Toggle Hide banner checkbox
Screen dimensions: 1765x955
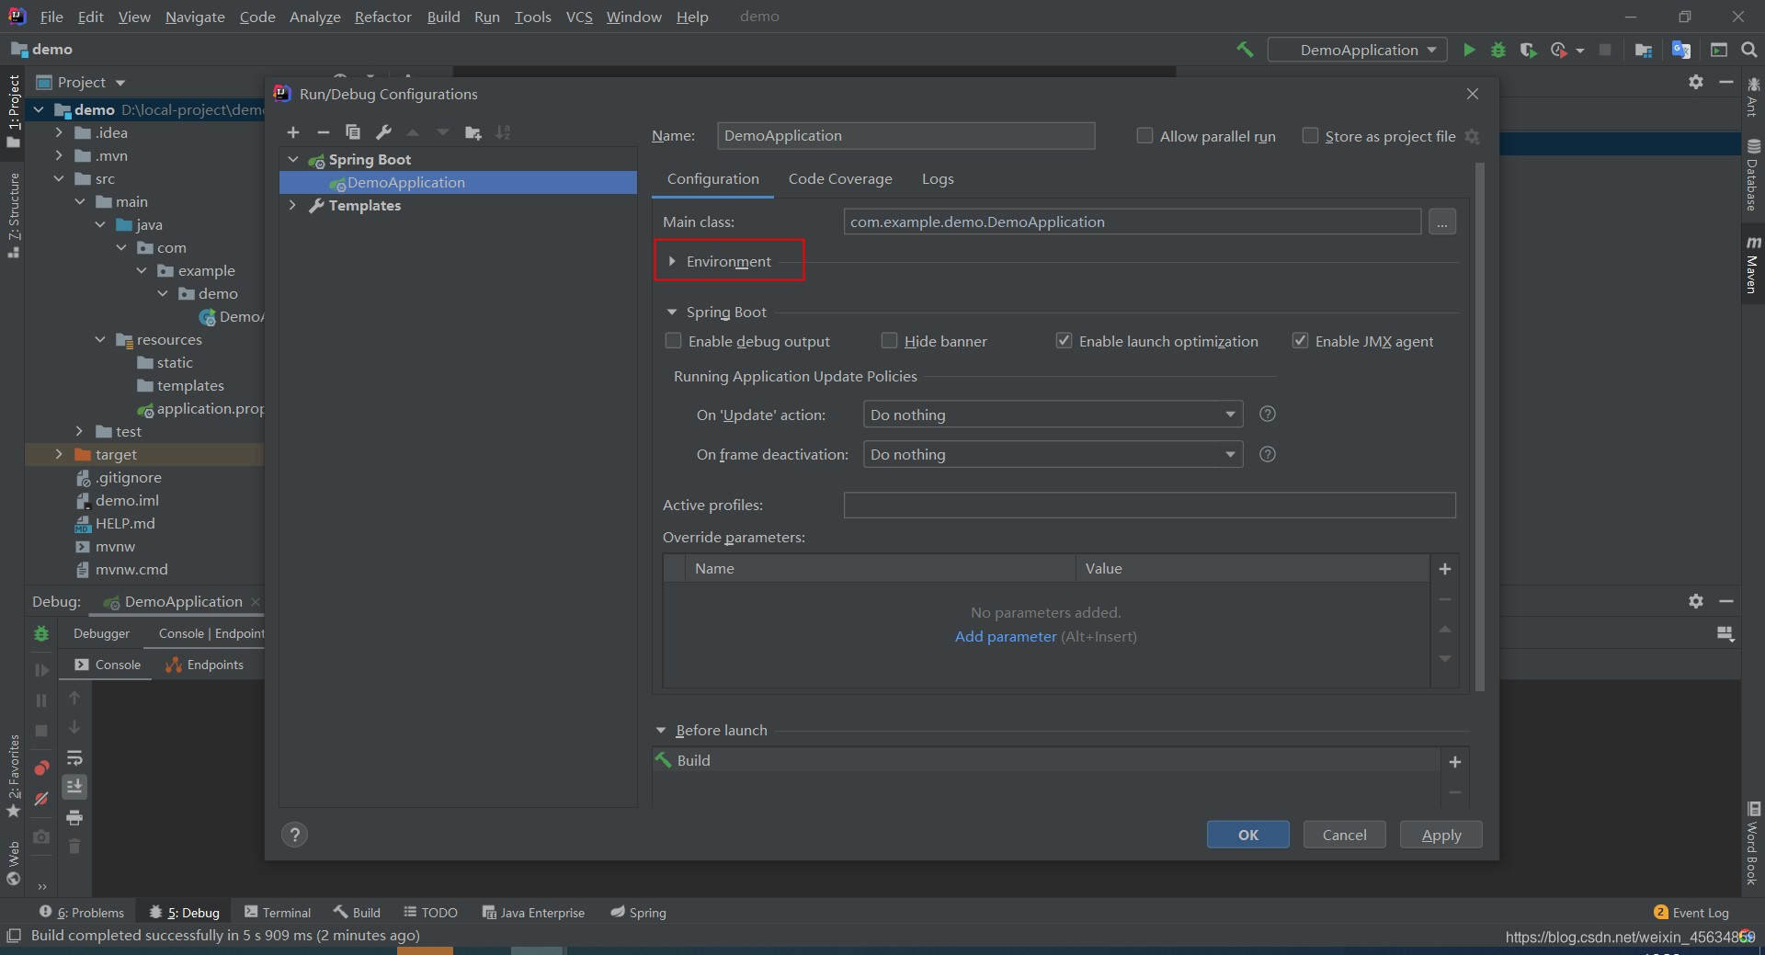889,341
